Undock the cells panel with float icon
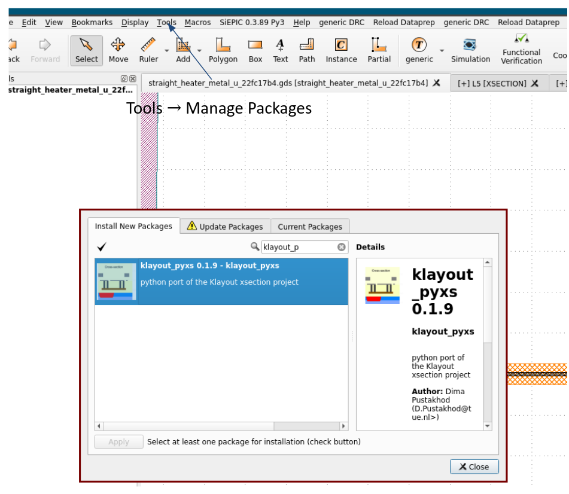 [x=124, y=79]
